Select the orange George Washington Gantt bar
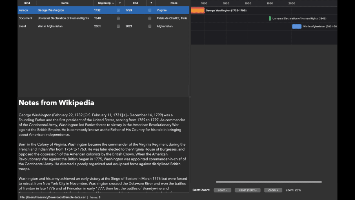The width and height of the screenshot is (355, 200). tap(197, 11)
